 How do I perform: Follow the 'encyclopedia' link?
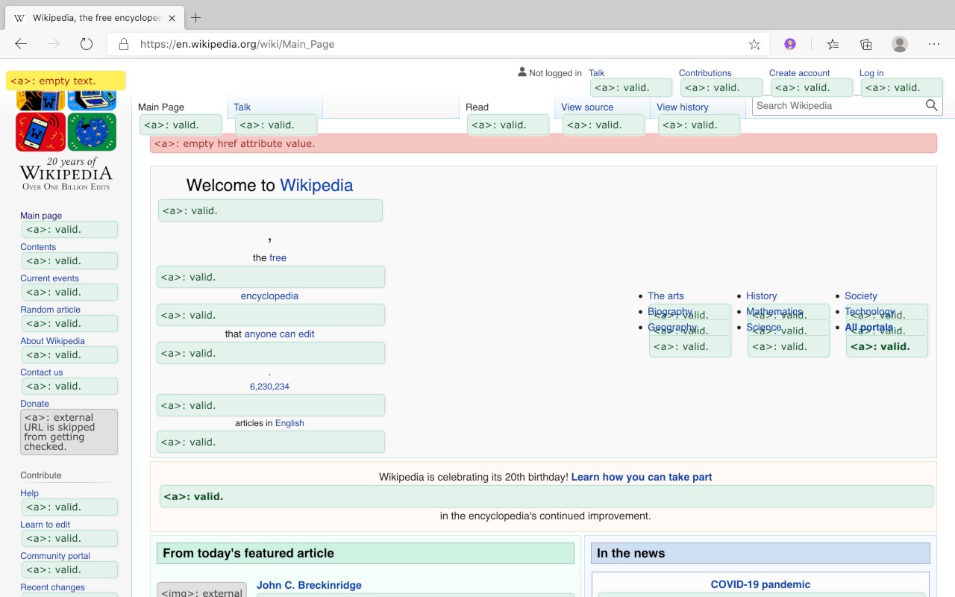269,296
